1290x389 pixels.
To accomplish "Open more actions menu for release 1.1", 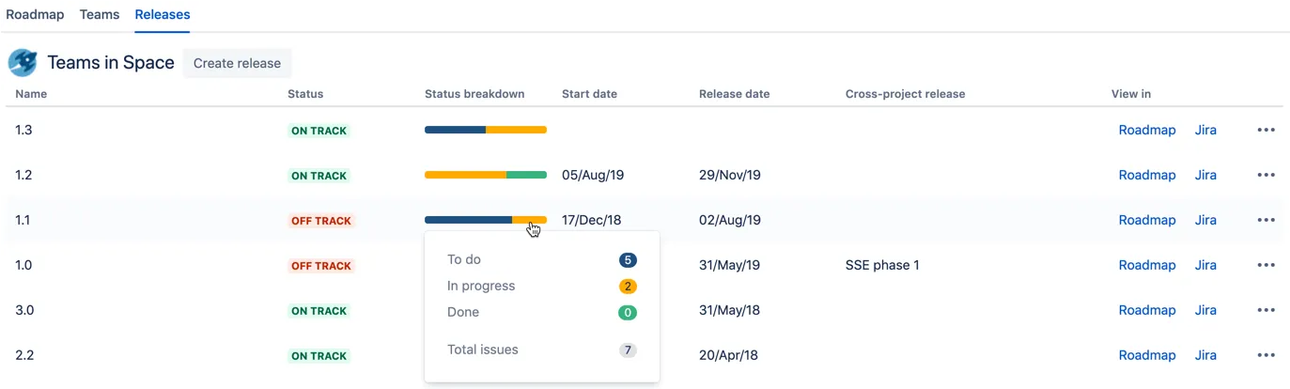I will pyautogui.click(x=1266, y=220).
